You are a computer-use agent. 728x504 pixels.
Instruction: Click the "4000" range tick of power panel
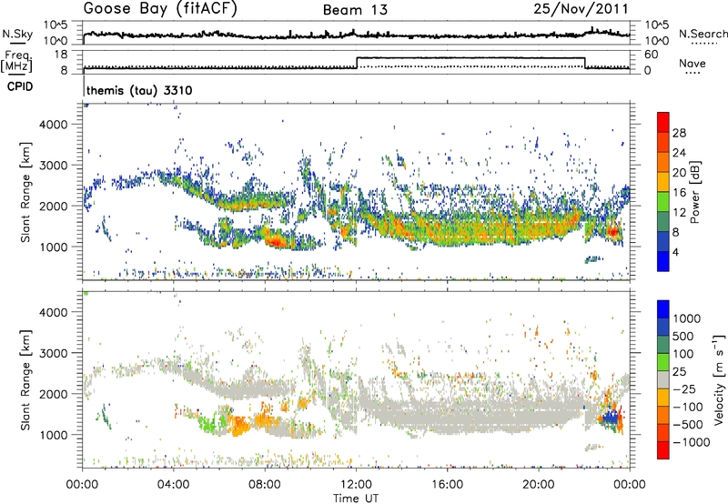click(x=54, y=125)
